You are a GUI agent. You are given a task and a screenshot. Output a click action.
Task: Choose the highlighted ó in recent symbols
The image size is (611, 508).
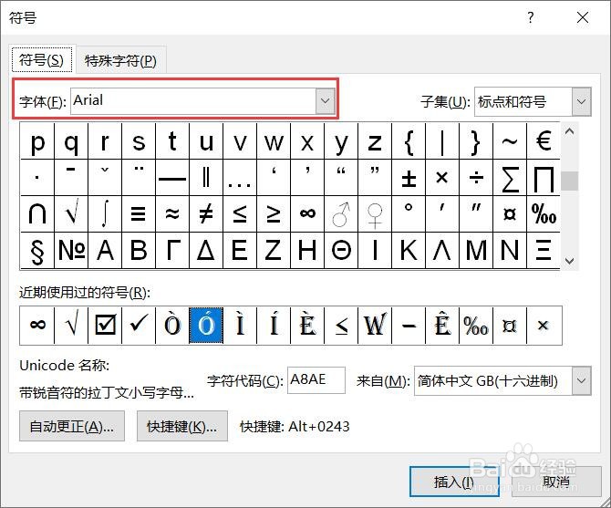click(206, 326)
